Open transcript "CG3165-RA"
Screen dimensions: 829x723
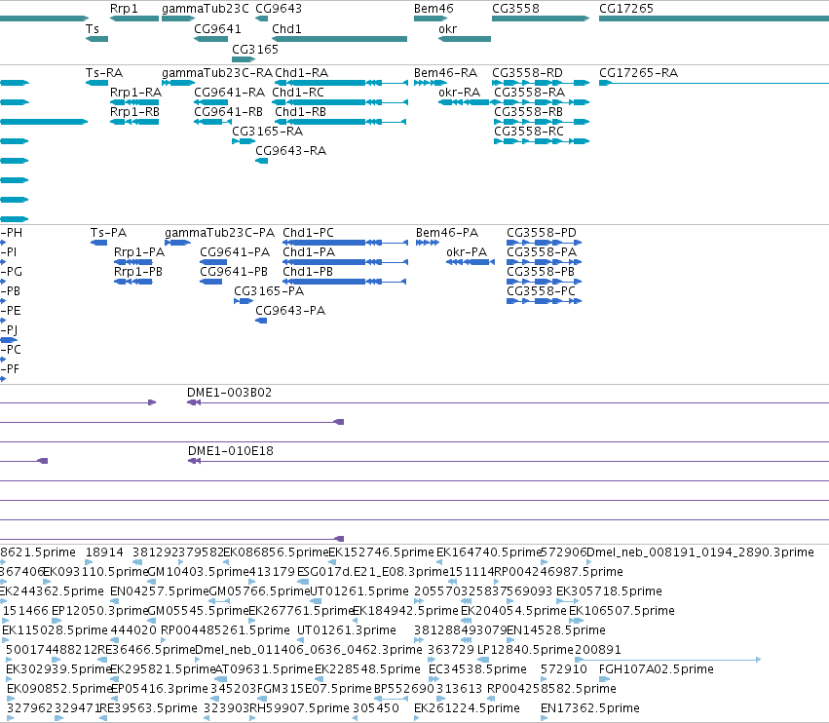click(x=268, y=132)
